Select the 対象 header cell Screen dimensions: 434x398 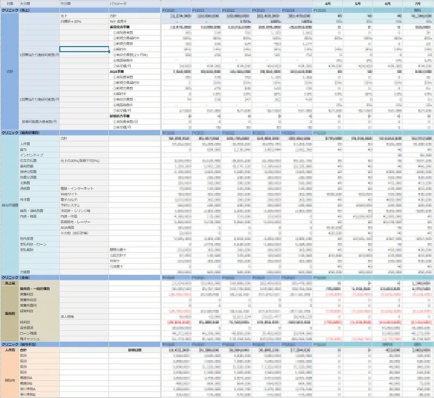10,4
